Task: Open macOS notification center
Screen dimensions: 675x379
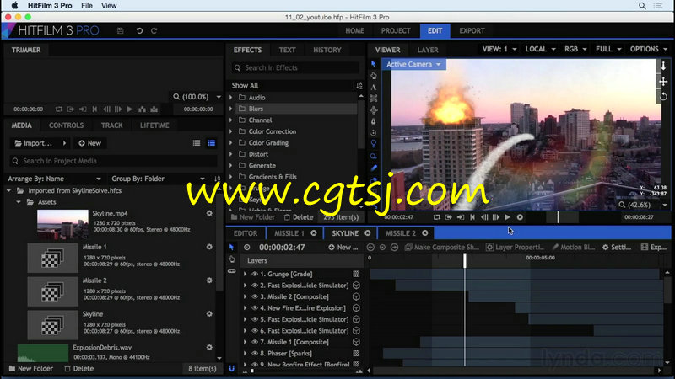Action: [658, 6]
